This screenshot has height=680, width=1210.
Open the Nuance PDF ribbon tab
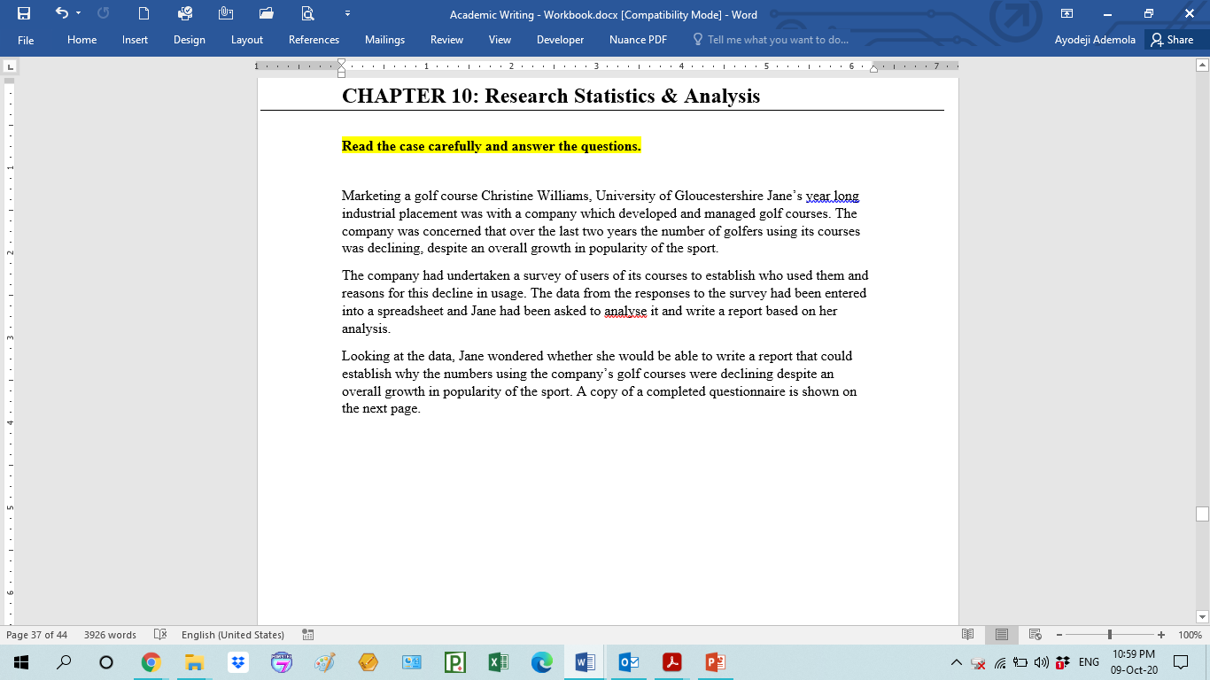click(x=637, y=40)
